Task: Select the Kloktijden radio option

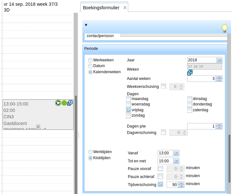Action: click(x=90, y=158)
